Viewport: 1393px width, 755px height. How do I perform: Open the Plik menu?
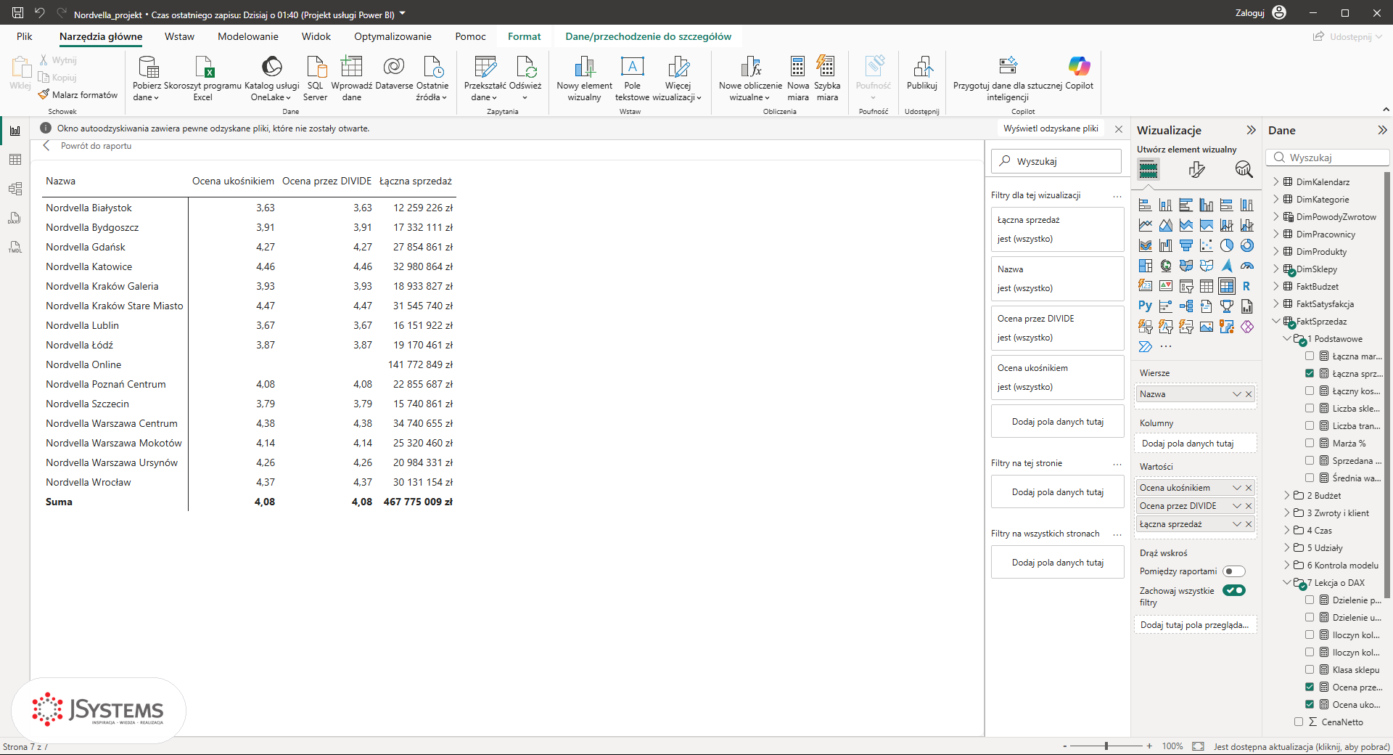(x=25, y=36)
